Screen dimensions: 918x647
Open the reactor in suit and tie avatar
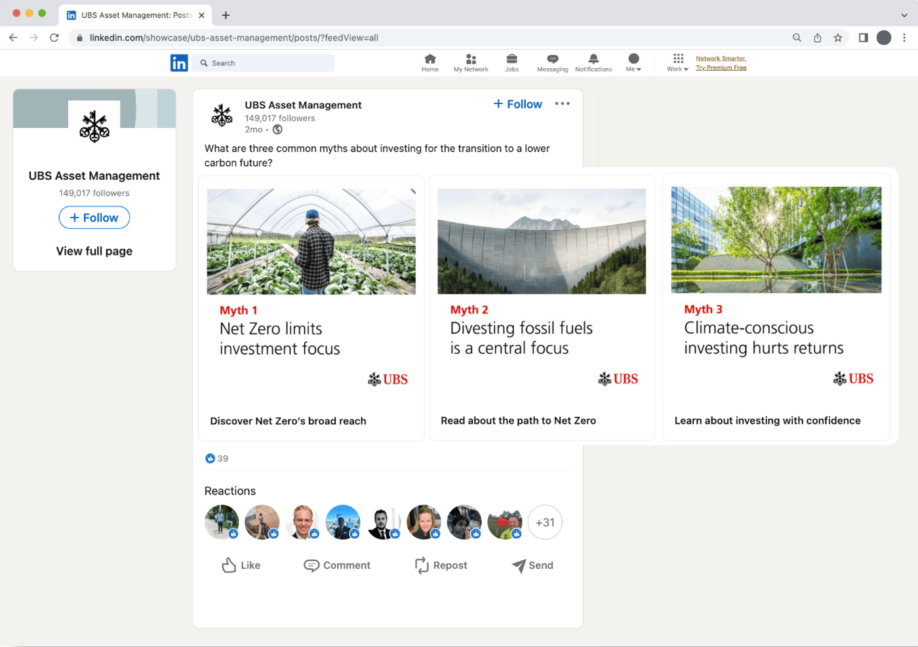pyautogui.click(x=384, y=522)
